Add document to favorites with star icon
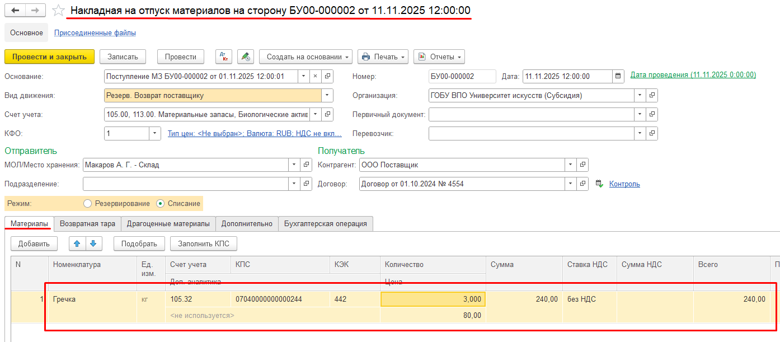 point(58,11)
